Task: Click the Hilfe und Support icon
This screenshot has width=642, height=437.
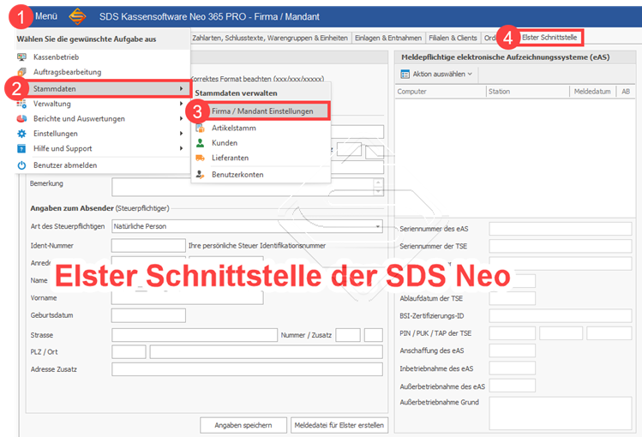Action: (21, 148)
